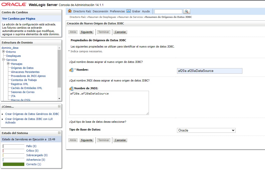Click the domain tree scrollbar thumb

59,69
